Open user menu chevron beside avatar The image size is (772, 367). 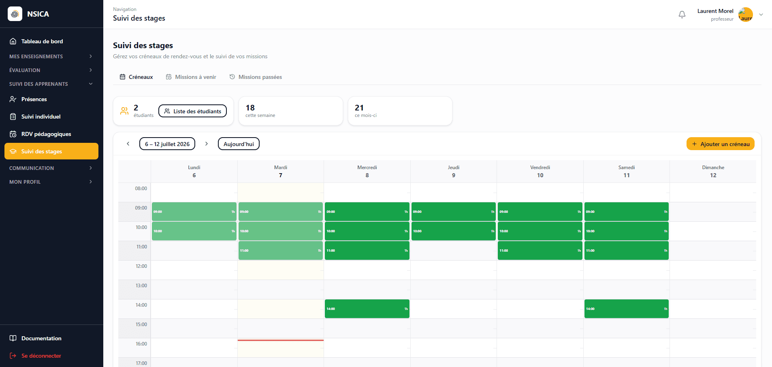click(x=761, y=15)
